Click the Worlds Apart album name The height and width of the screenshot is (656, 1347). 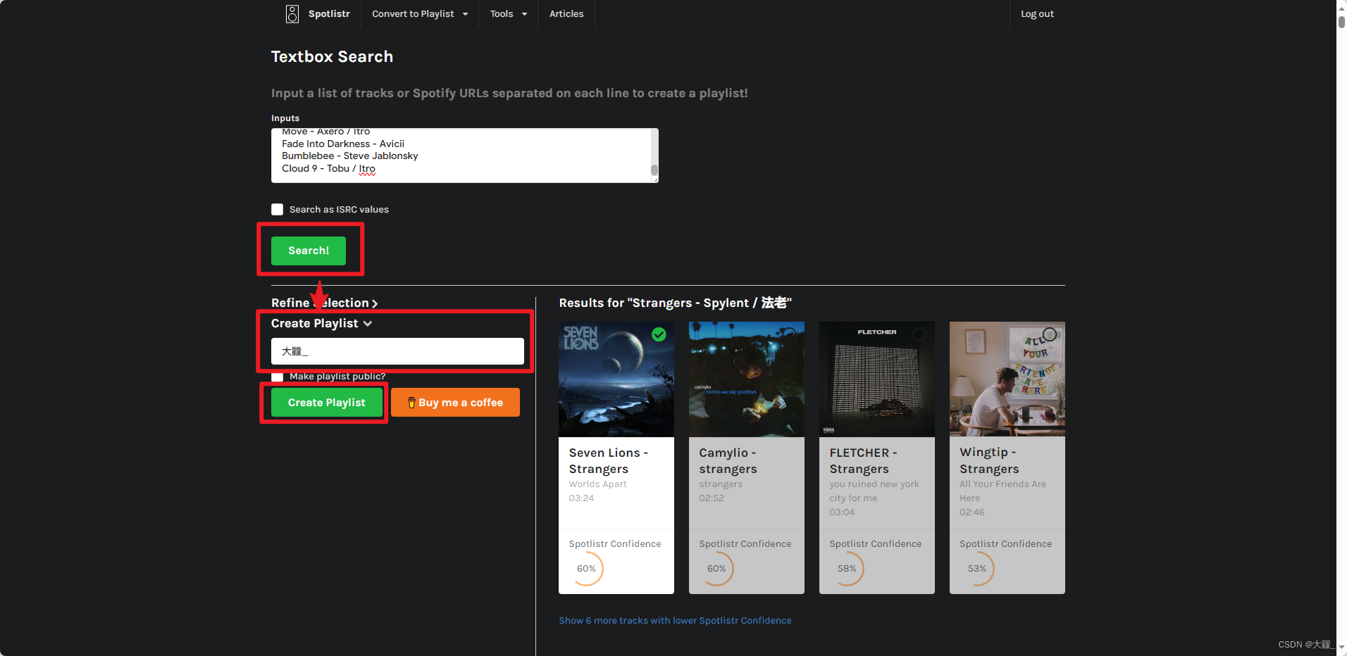tap(598, 484)
